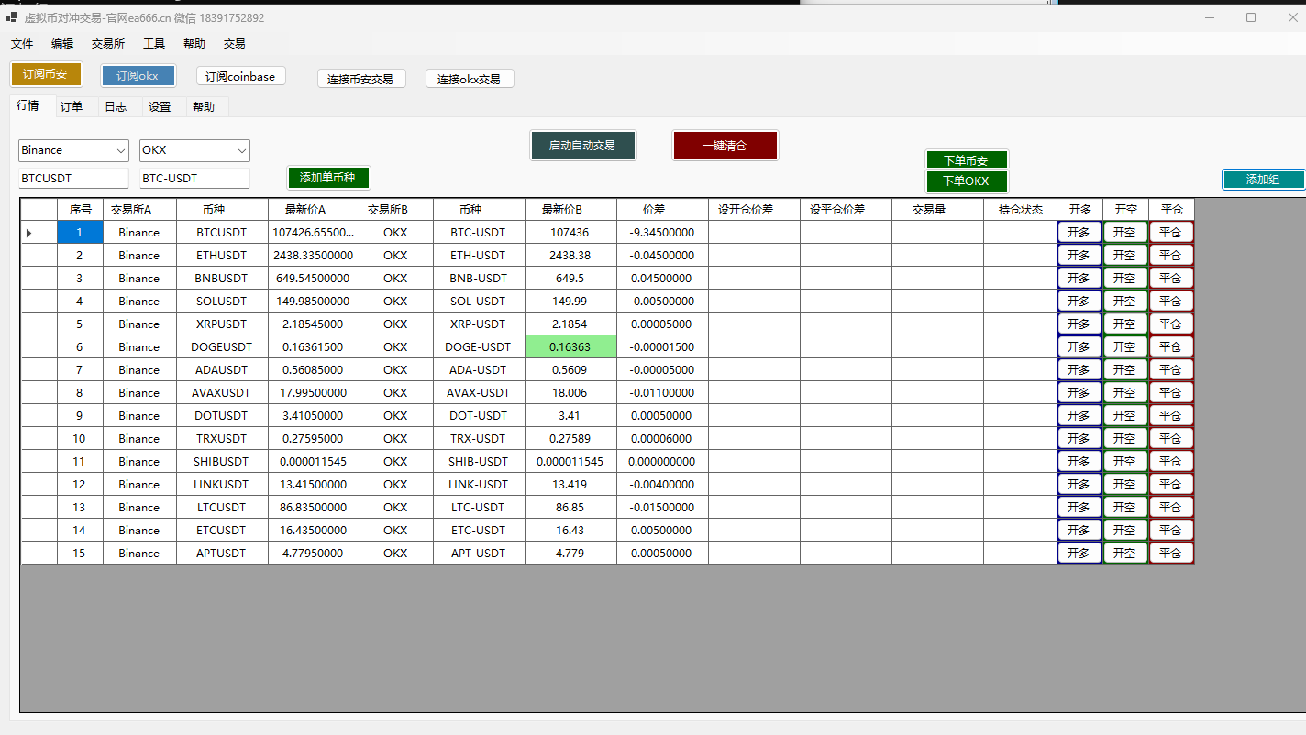The height and width of the screenshot is (735, 1306).
Task: Open the 交易所 menu
Action: 108,43
